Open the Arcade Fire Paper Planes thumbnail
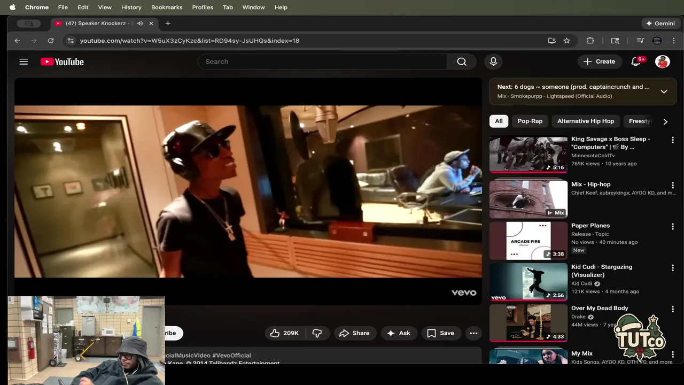This screenshot has width=684, height=385. coord(528,241)
